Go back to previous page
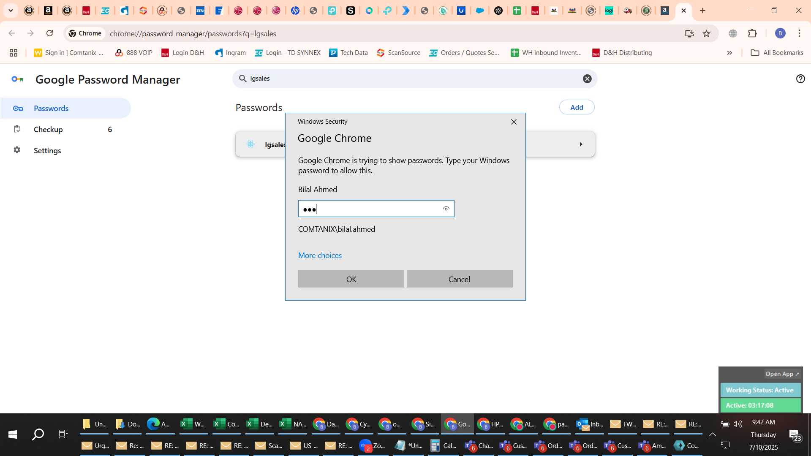Screen dimensions: 811x456 click(x=11, y=33)
